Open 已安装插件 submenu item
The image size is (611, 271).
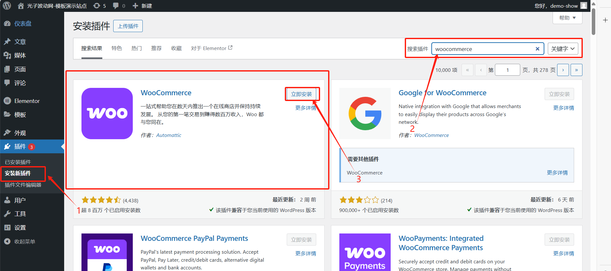[18, 162]
